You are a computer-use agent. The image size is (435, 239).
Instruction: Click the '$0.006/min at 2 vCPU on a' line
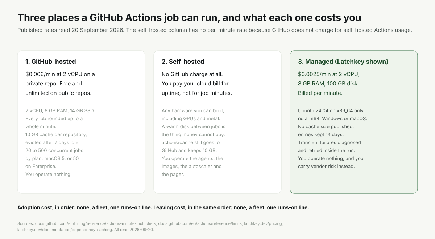(60, 74)
